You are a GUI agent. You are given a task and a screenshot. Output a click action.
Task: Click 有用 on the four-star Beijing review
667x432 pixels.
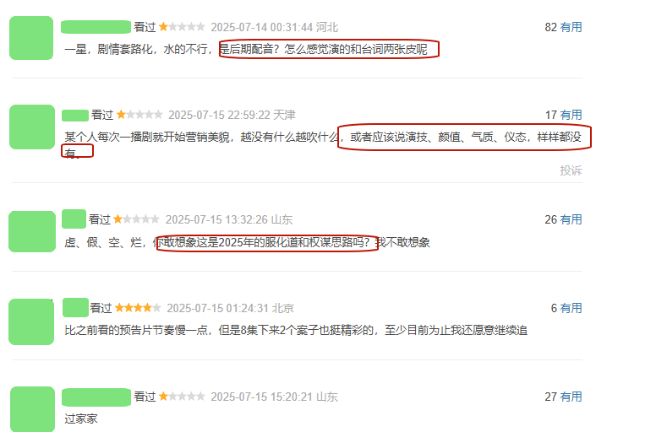tap(571, 308)
